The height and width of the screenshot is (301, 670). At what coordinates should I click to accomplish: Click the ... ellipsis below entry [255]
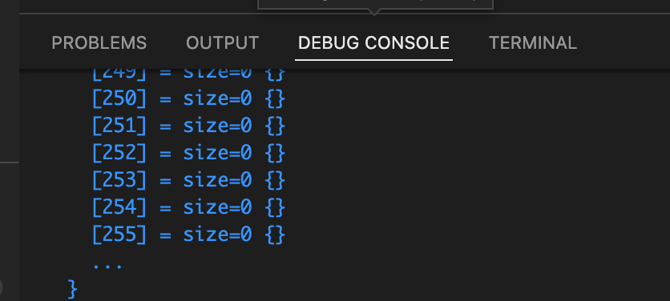click(107, 266)
